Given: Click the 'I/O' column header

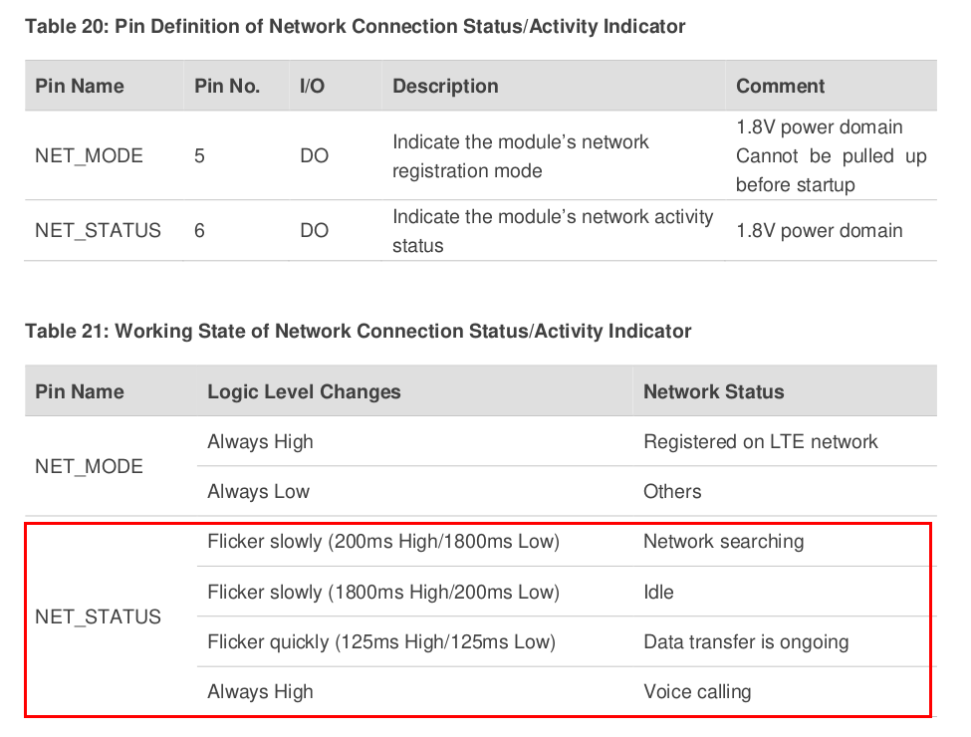Looking at the screenshot, I should point(312,87).
